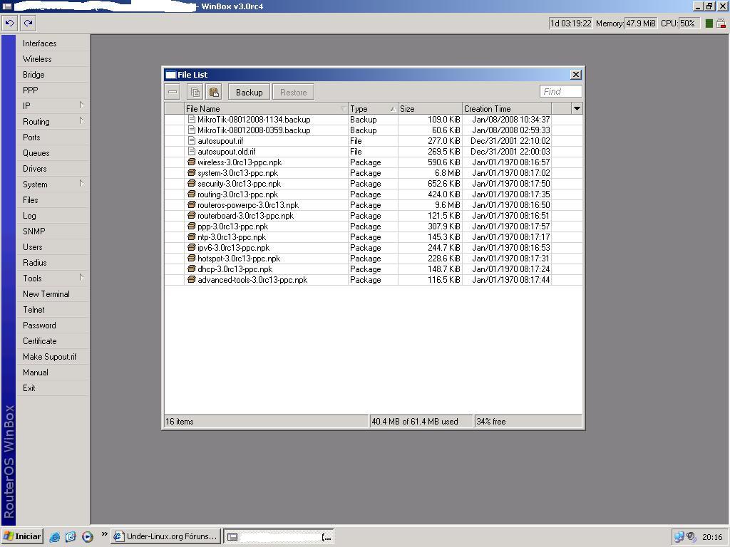Click the wireless-3.0rc13-ppc.npk package icon
730x547 pixels.
(x=191, y=162)
